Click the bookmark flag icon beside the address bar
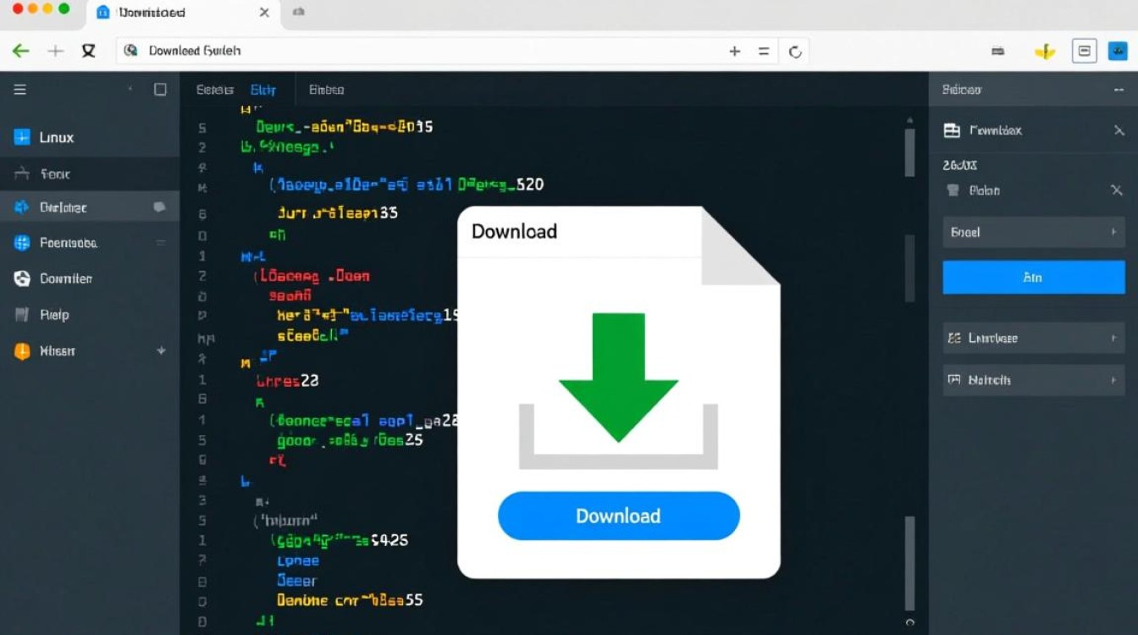Screen dimensions: 1138x635 click(88, 51)
